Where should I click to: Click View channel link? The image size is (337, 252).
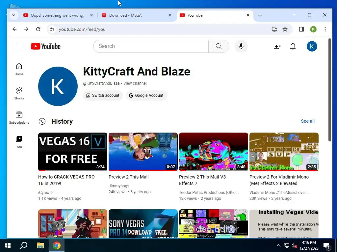click(135, 83)
